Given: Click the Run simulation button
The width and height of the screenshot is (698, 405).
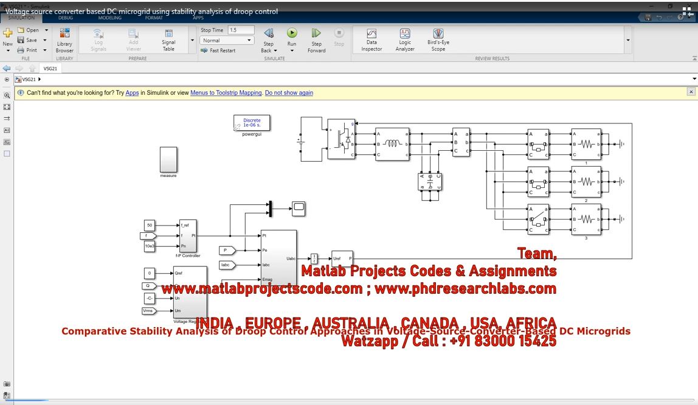Looking at the screenshot, I should click(292, 33).
